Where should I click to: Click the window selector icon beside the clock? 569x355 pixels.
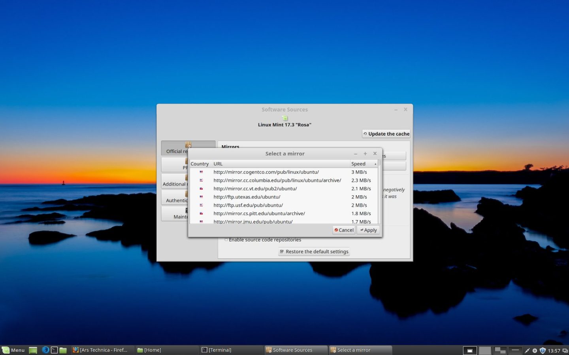pyautogui.click(x=565, y=350)
